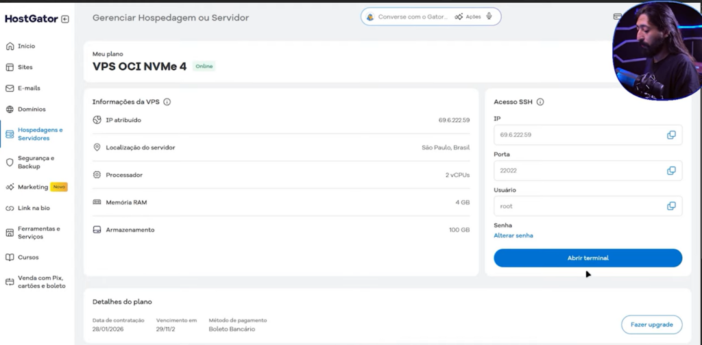Go to E-mails section
The height and width of the screenshot is (345, 702).
click(29, 88)
